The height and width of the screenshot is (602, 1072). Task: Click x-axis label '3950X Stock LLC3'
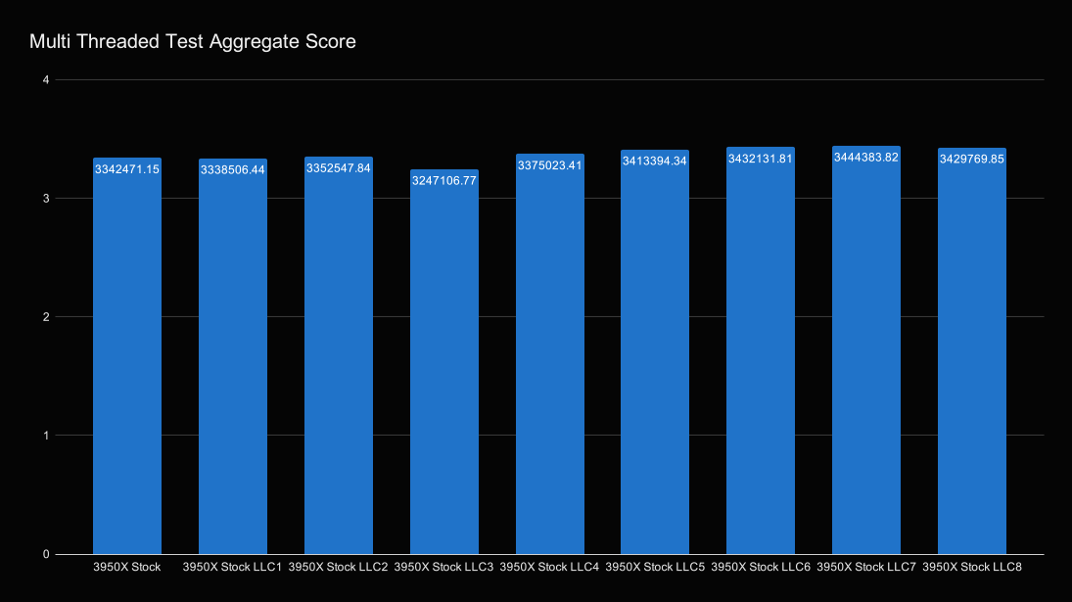point(443,567)
